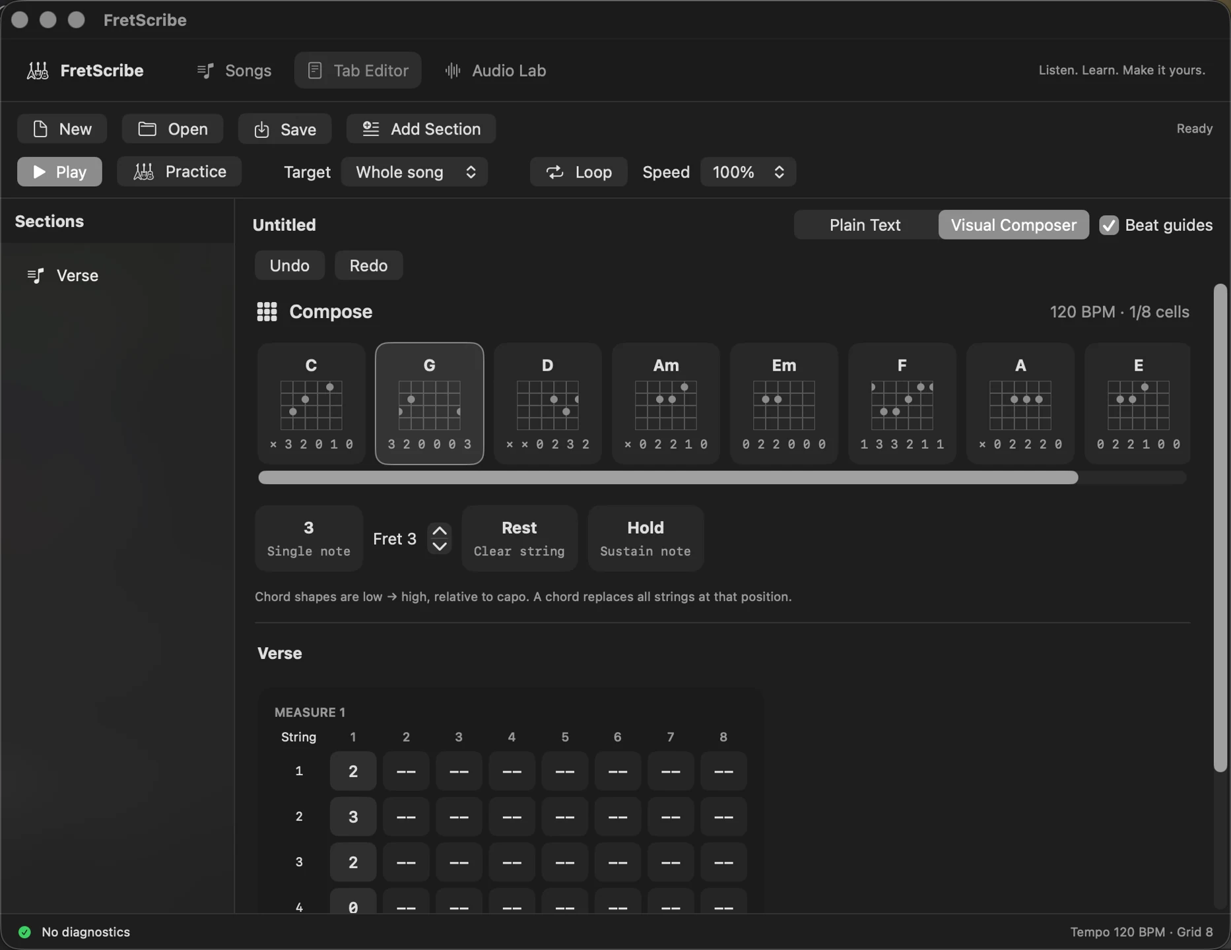Select the E chord diagram
The width and height of the screenshot is (1231, 950).
point(1138,404)
